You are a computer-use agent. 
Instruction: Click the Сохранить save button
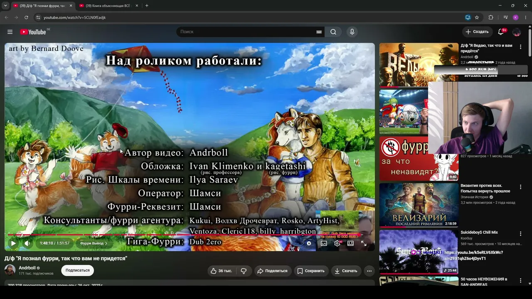[311, 271]
